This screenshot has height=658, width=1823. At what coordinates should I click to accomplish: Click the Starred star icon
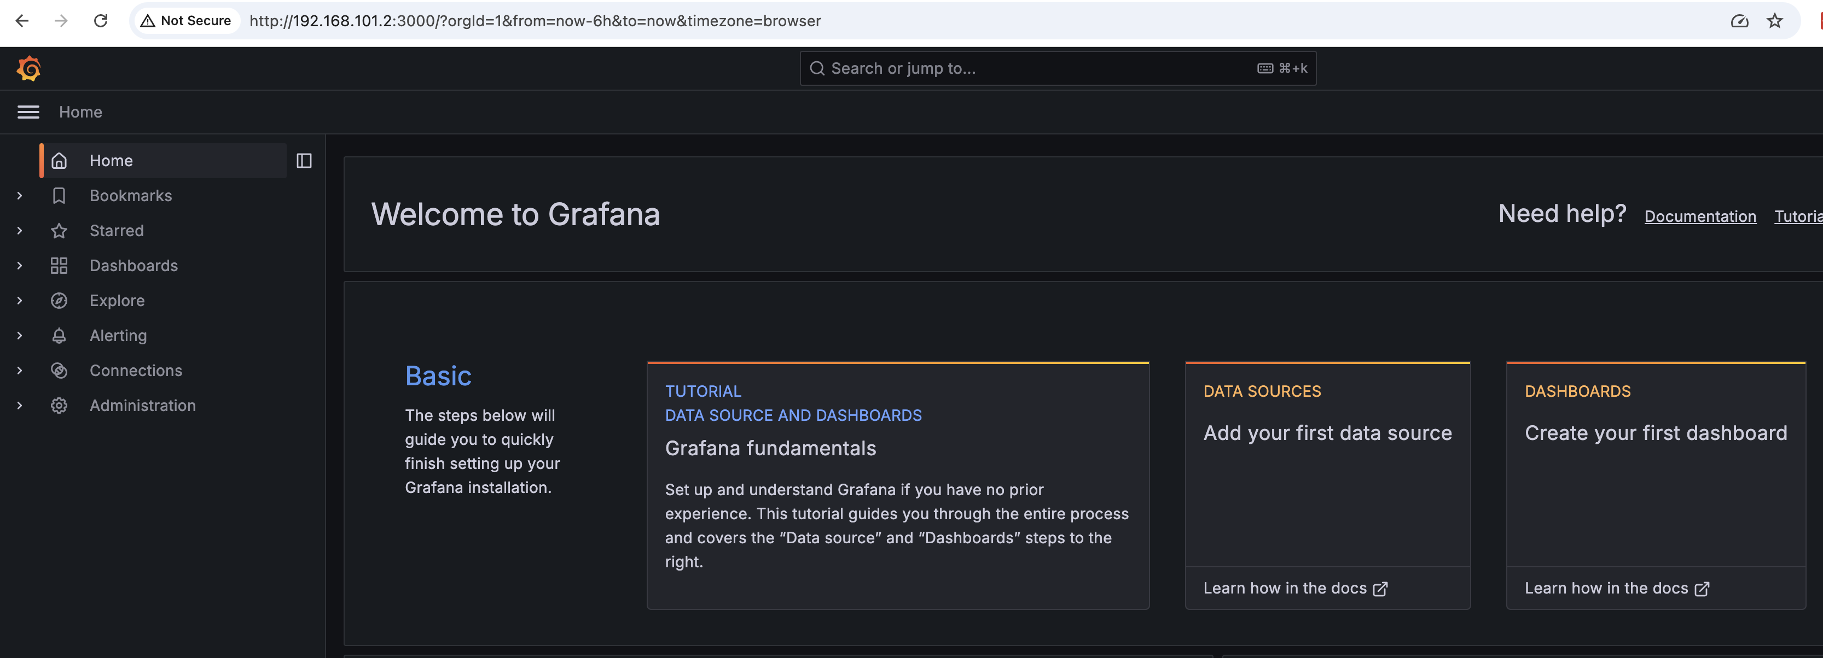(x=60, y=231)
